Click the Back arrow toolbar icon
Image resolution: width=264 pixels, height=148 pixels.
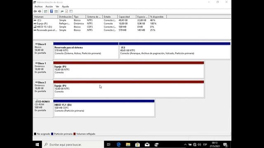35,11
